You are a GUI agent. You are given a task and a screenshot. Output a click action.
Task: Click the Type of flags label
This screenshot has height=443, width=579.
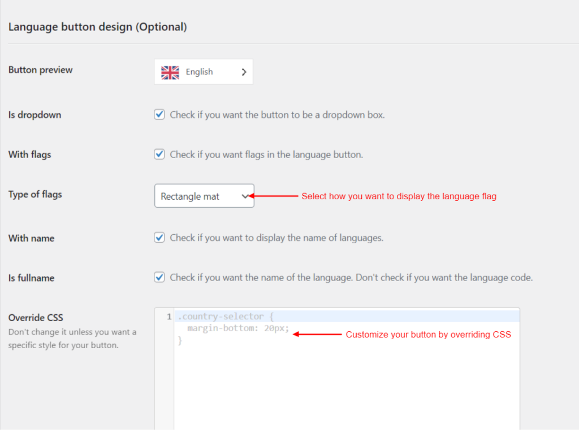(34, 194)
